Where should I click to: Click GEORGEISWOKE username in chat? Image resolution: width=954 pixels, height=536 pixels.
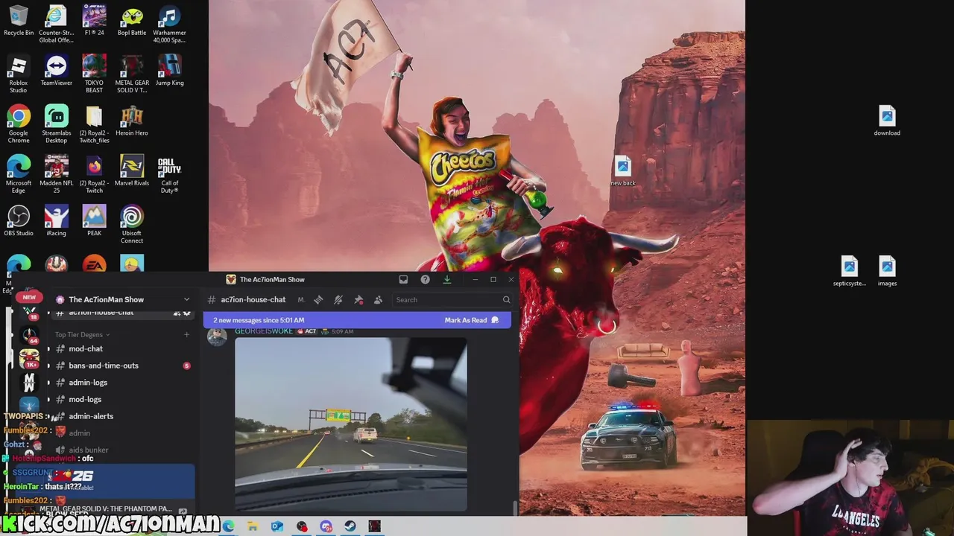pyautogui.click(x=264, y=331)
